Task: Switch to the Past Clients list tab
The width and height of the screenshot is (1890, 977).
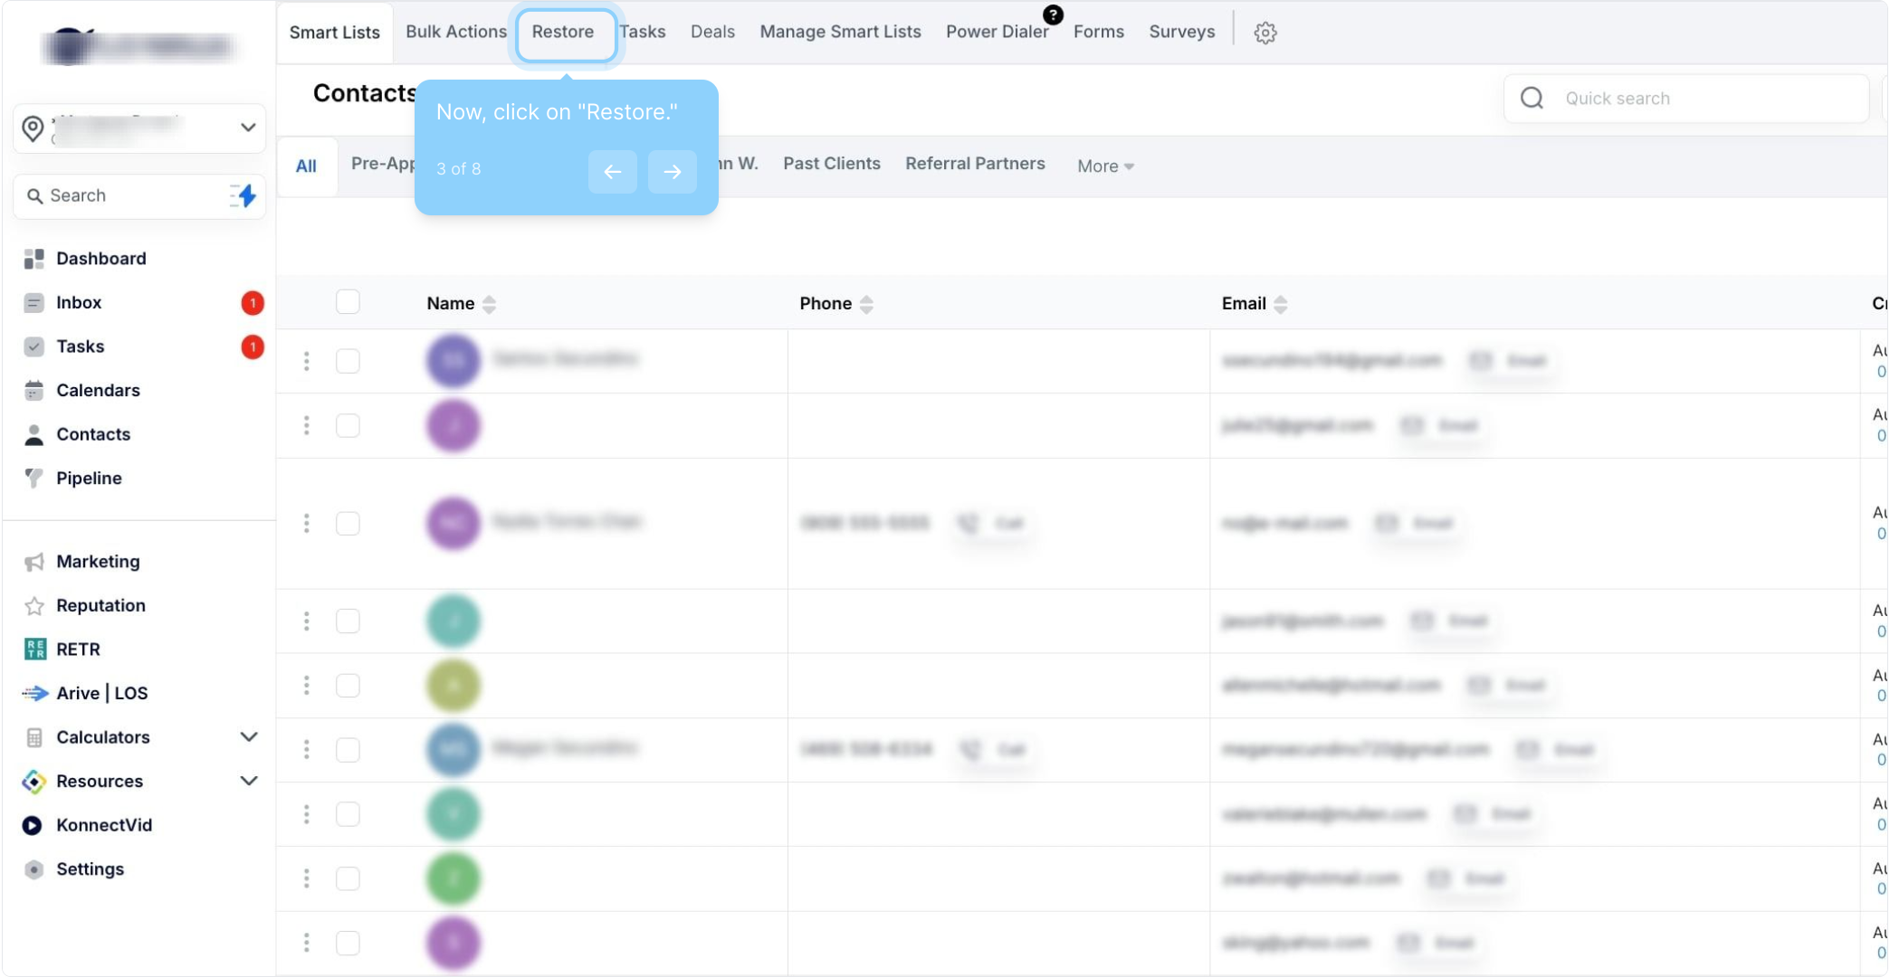Action: tap(831, 164)
